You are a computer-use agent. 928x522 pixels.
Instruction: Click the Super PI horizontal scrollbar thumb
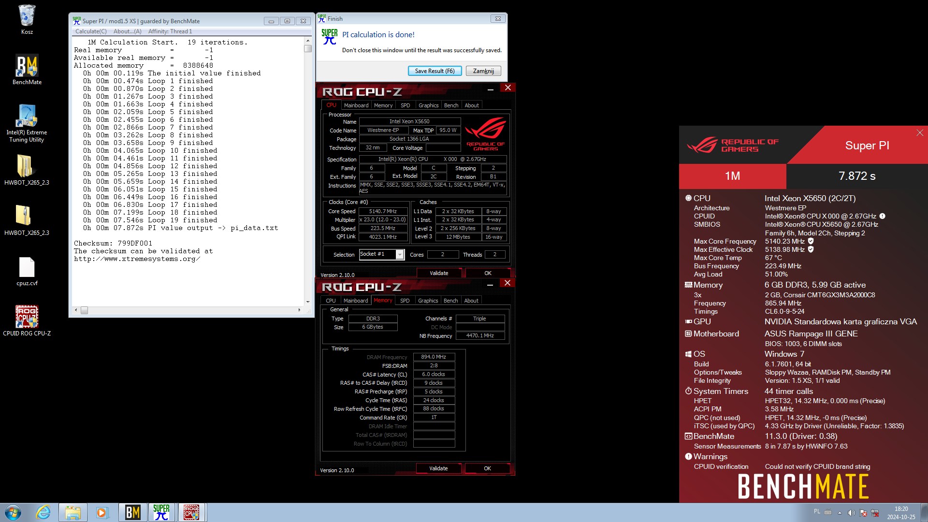[84, 310]
